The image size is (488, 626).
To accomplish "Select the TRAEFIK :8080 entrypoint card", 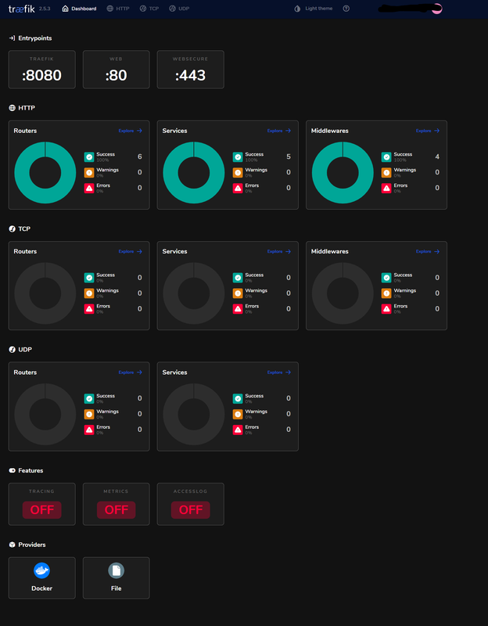I will point(42,70).
